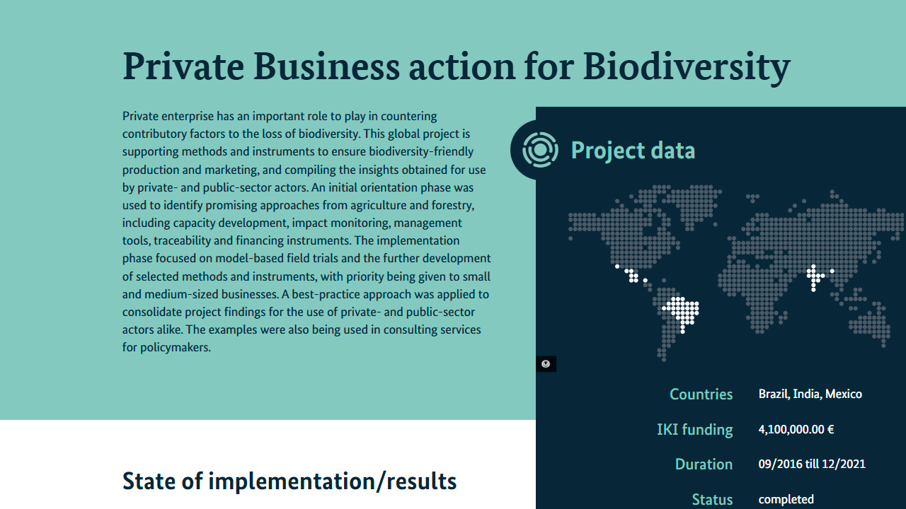
Task: Click the 'Status' label
Action: [712, 499]
